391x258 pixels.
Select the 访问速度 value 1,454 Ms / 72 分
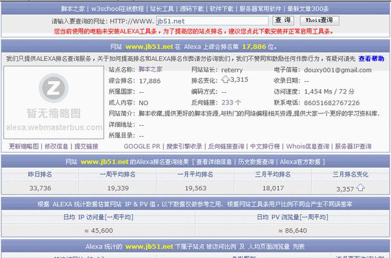pyautogui.click(x=329, y=92)
